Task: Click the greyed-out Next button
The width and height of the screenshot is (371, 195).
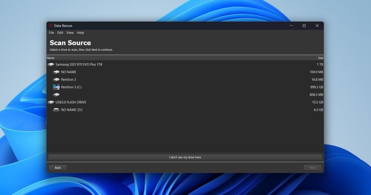Action: (x=312, y=167)
